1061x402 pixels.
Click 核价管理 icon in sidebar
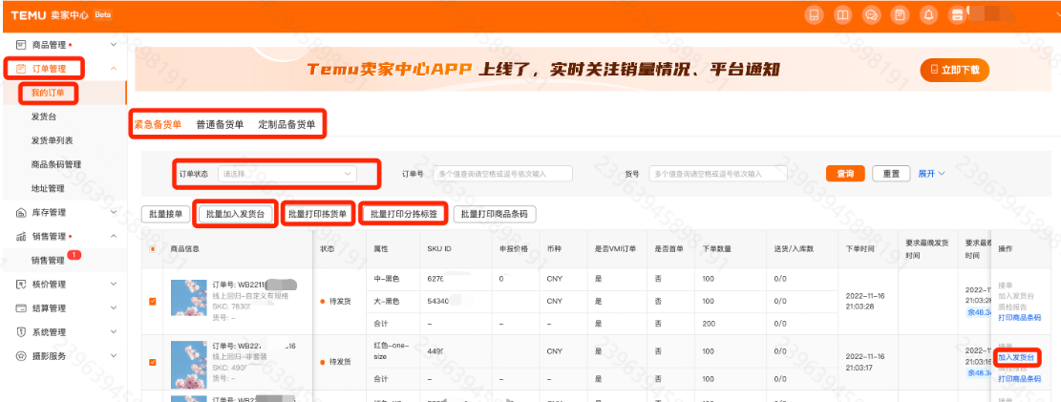[20, 285]
